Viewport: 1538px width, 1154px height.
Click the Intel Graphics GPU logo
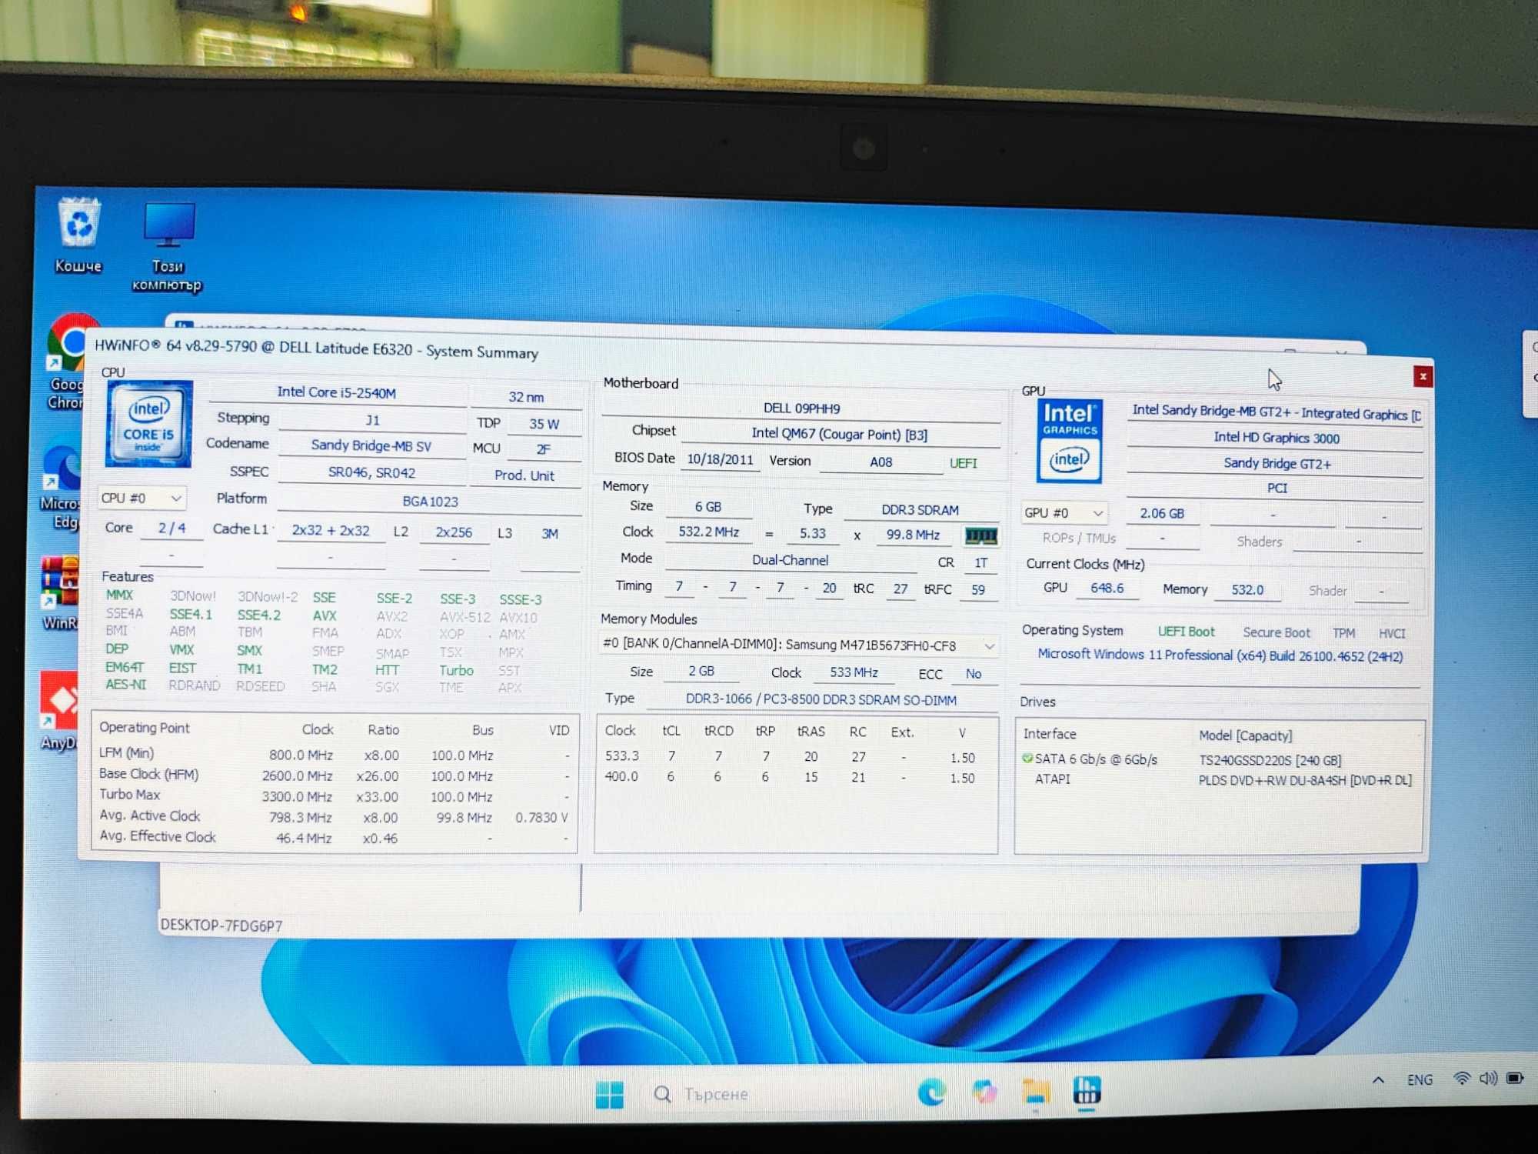[1069, 441]
